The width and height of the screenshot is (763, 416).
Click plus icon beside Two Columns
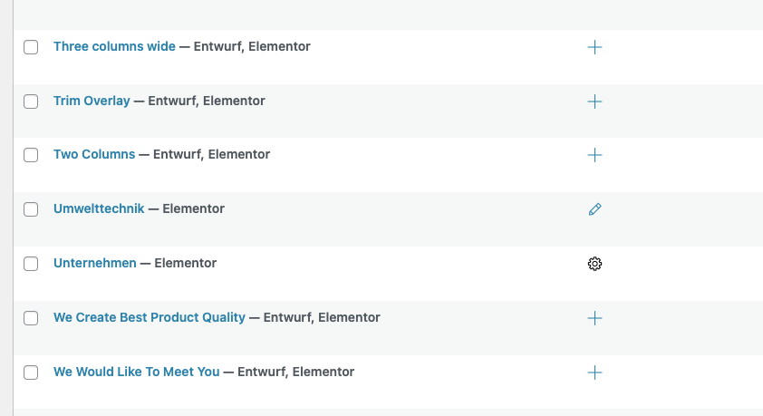coord(594,155)
